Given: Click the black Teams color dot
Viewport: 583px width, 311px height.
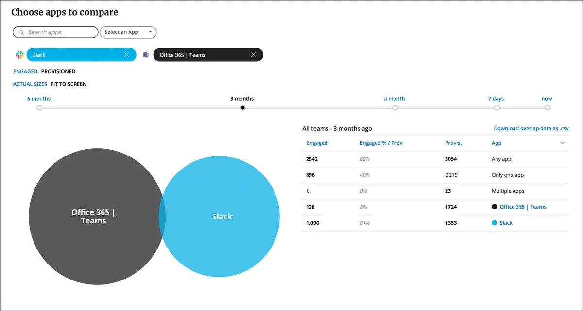Looking at the screenshot, I should (495, 207).
